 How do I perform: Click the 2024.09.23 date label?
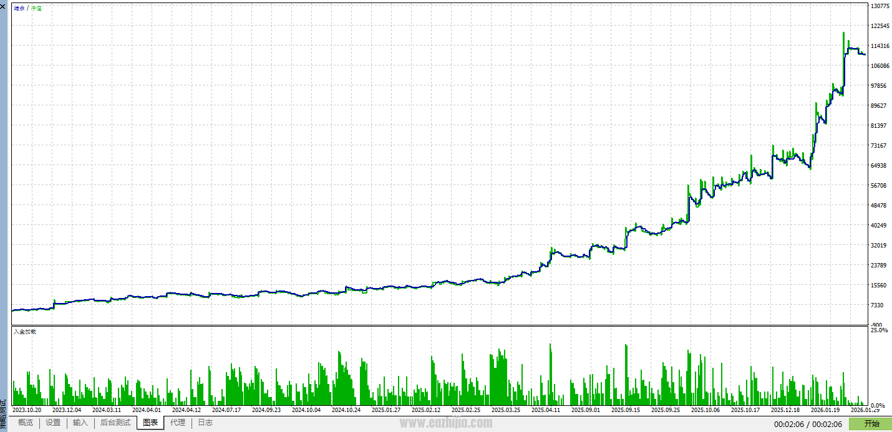(x=266, y=410)
